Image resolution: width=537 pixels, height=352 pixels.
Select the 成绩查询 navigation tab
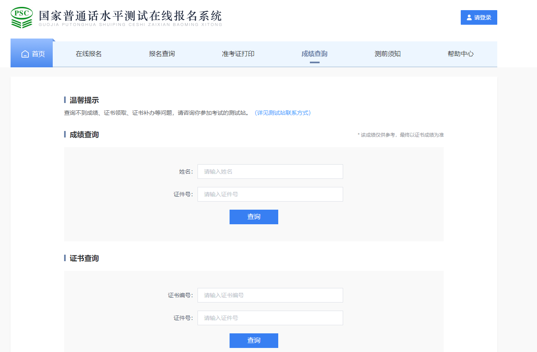[314, 54]
